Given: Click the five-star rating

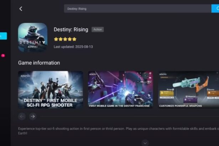Looking at the screenshot, I should pyautogui.click(x=65, y=39).
